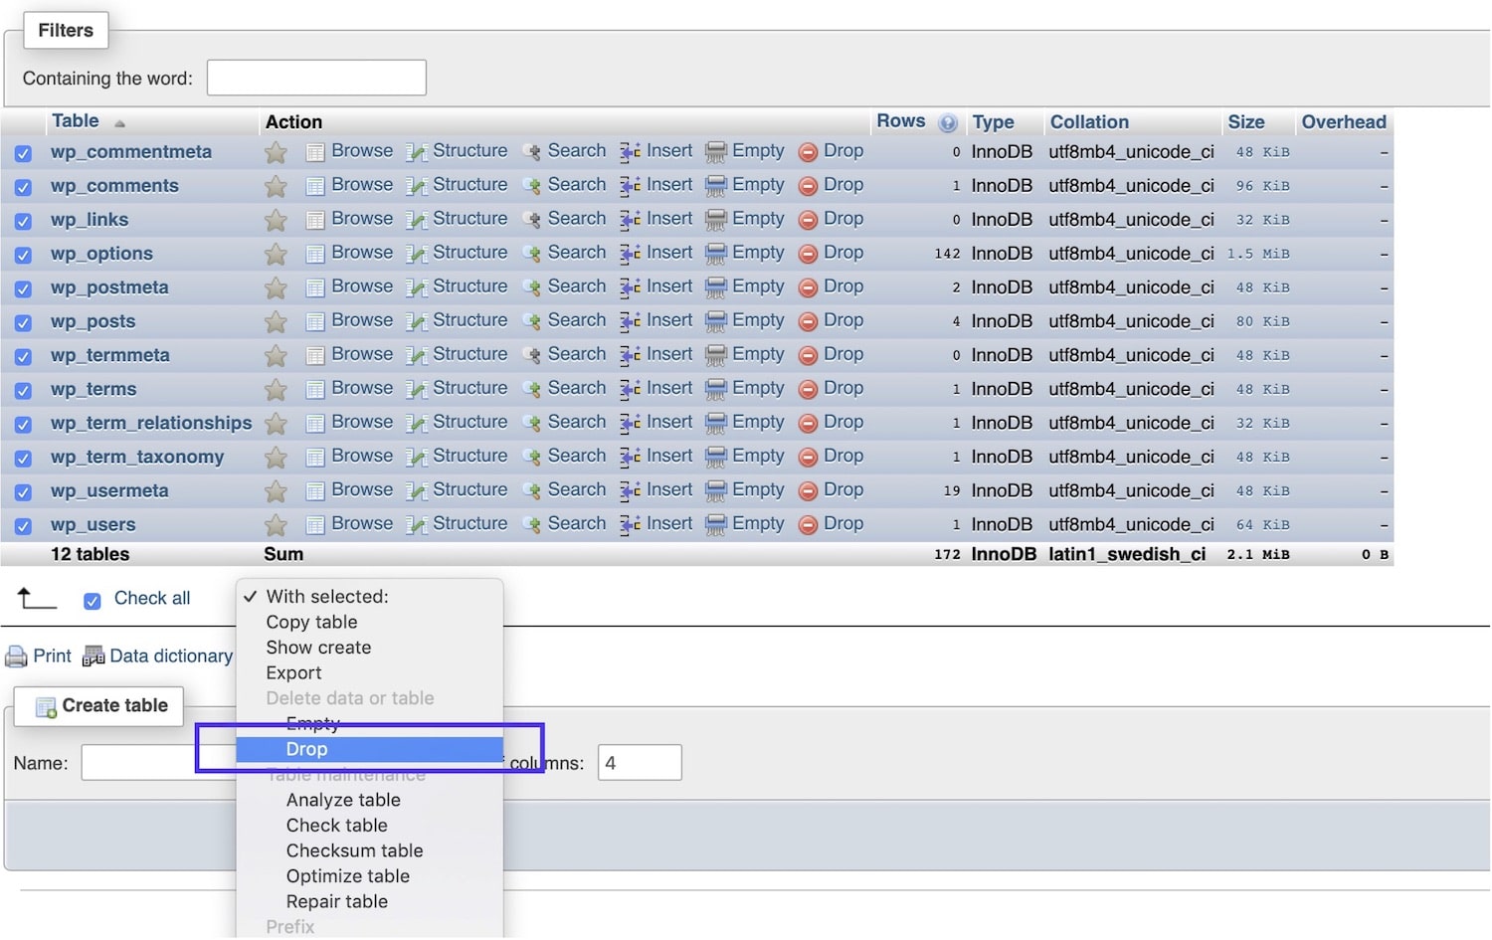Favorite wp_terms with its star icon

276,389
